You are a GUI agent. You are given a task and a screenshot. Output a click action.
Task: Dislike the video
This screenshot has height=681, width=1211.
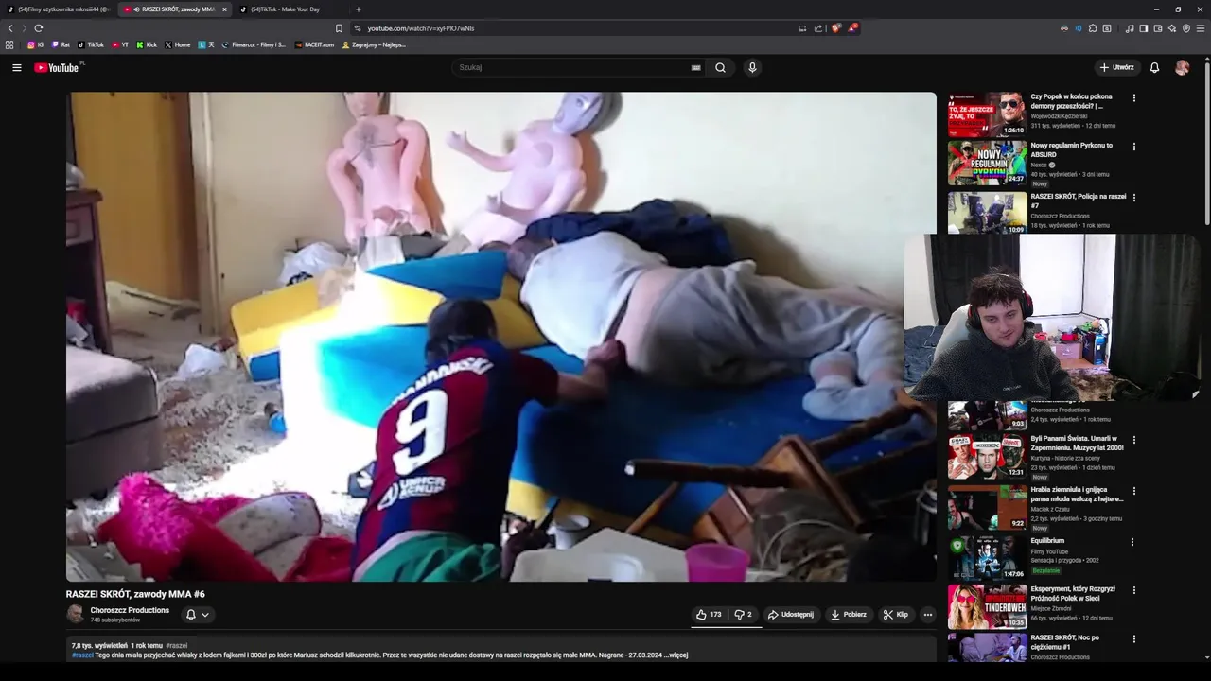[x=744, y=615]
